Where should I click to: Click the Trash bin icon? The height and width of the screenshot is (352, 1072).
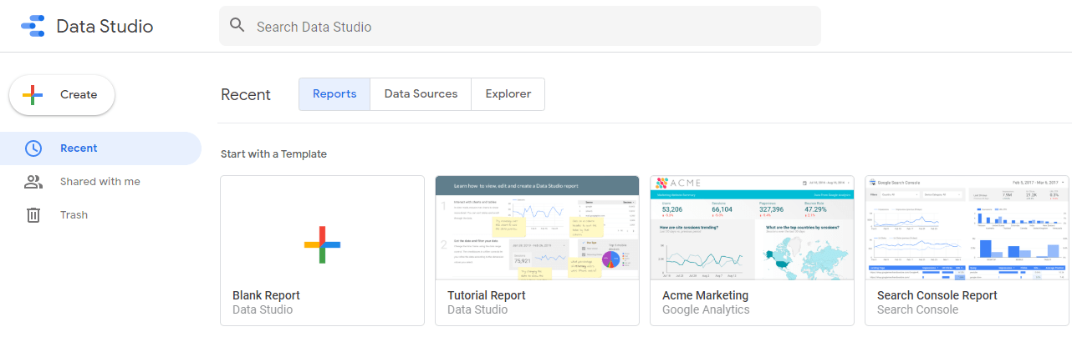(33, 215)
